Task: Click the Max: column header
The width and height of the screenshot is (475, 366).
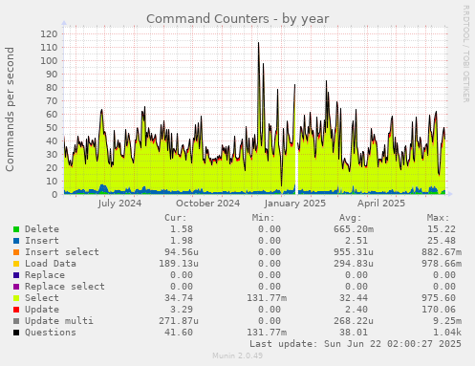Action: pos(438,218)
